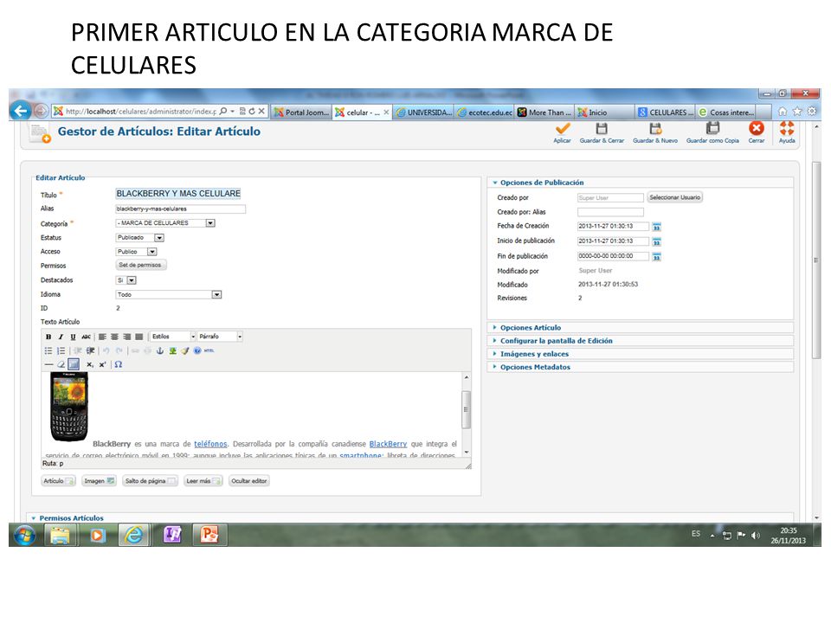Switch to the ecotec.edu.ec browser tab

click(485, 112)
